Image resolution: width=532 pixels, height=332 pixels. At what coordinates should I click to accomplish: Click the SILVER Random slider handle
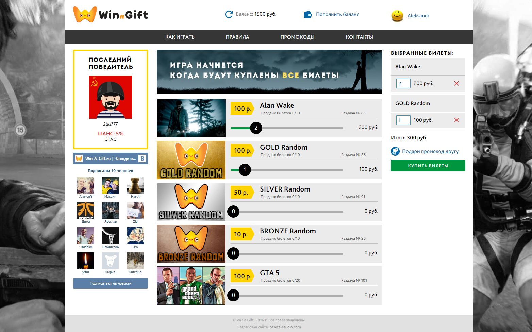[233, 211]
